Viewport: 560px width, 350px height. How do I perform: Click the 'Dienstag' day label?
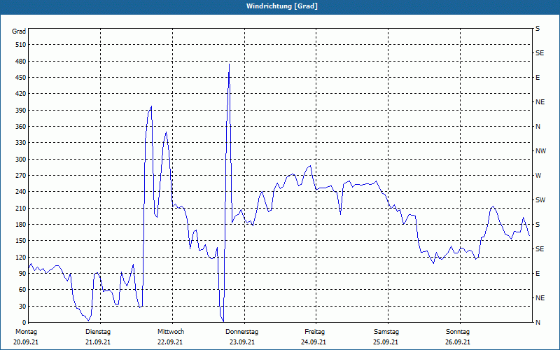(x=98, y=332)
